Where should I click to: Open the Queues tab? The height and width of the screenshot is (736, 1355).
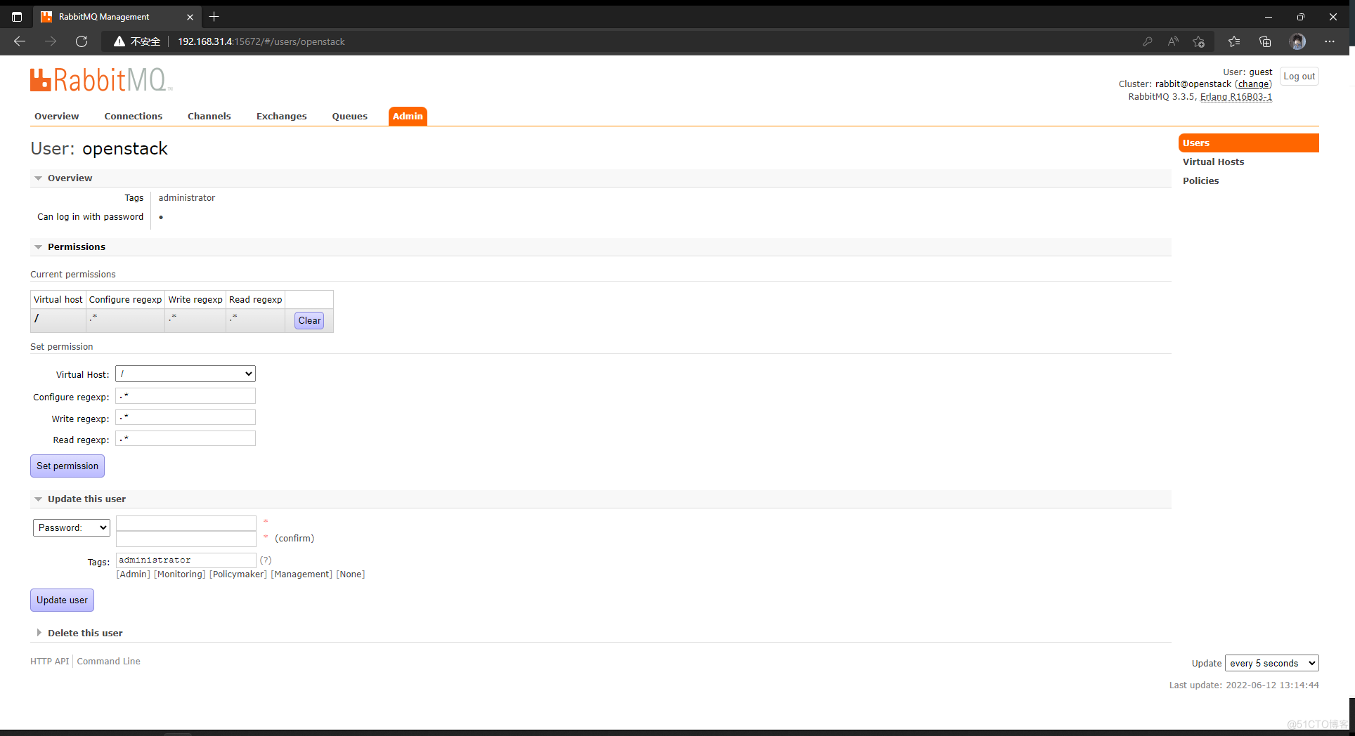click(x=350, y=116)
